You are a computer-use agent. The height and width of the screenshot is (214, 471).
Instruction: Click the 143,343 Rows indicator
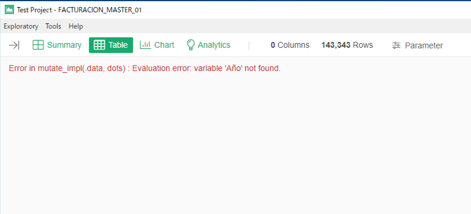tap(347, 45)
